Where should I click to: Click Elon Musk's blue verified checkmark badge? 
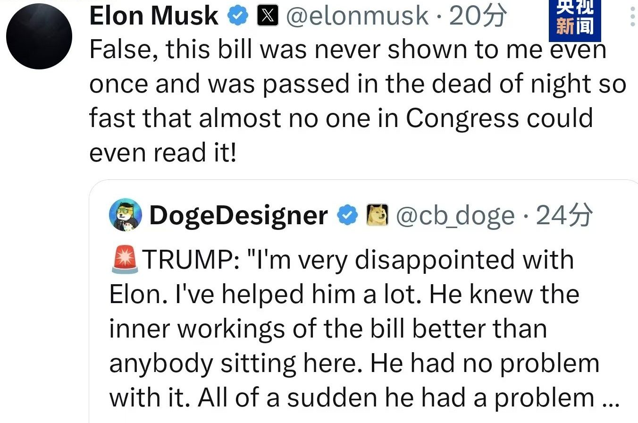[238, 17]
